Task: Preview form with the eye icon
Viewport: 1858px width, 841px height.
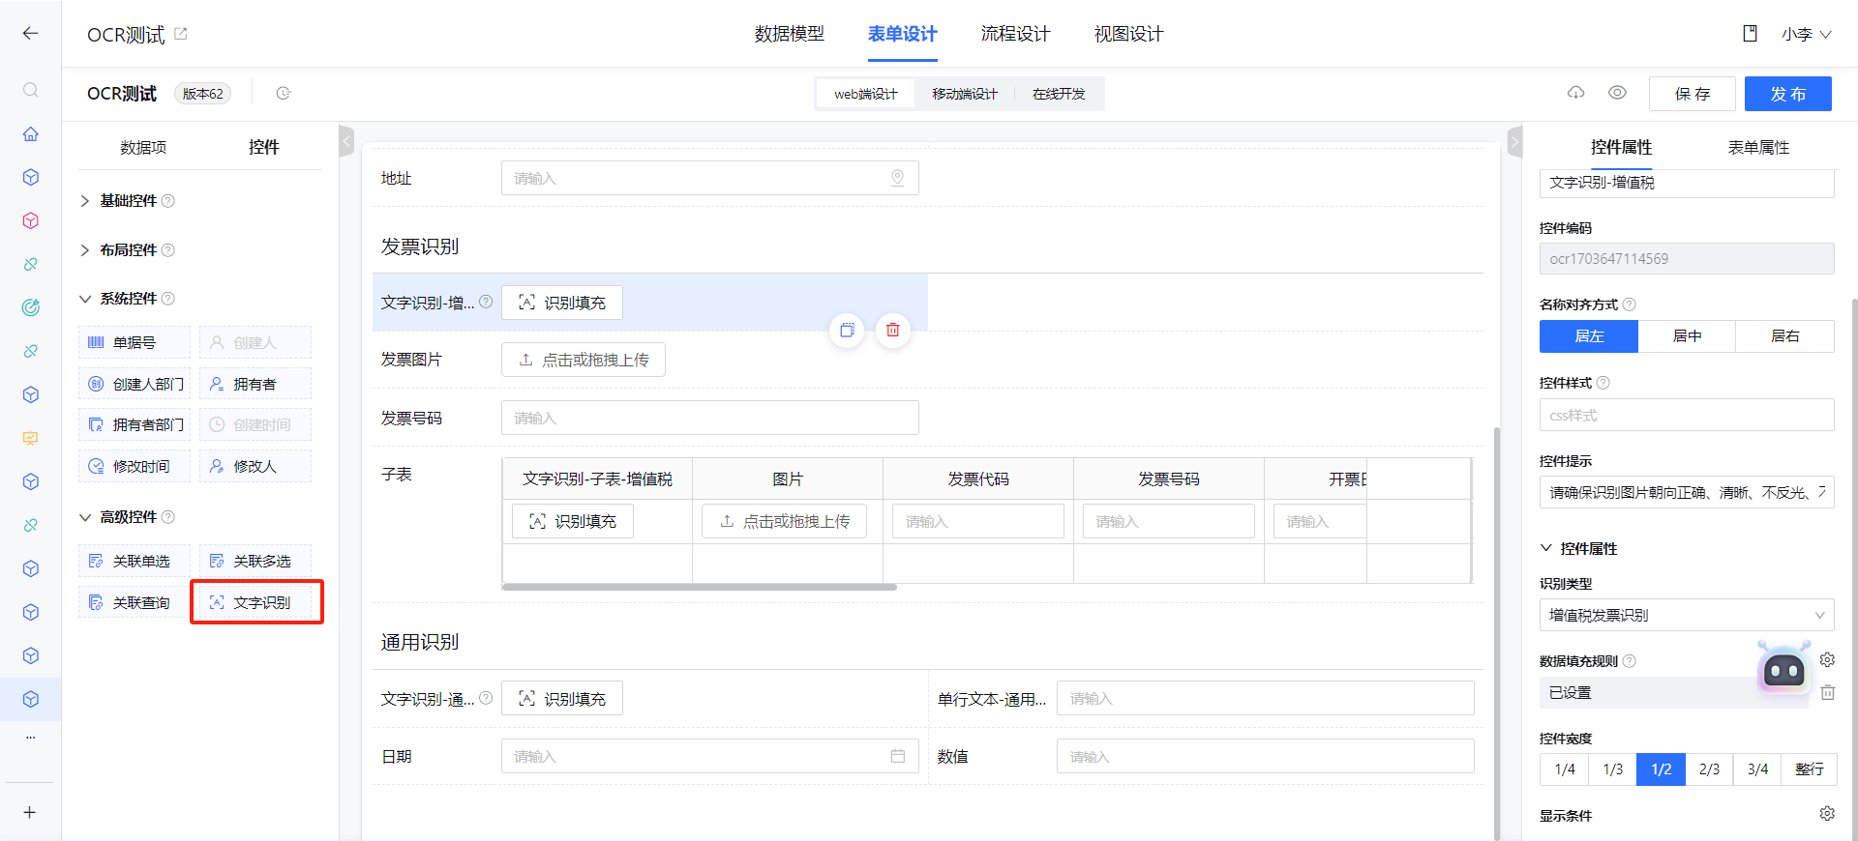Action: click(1617, 93)
